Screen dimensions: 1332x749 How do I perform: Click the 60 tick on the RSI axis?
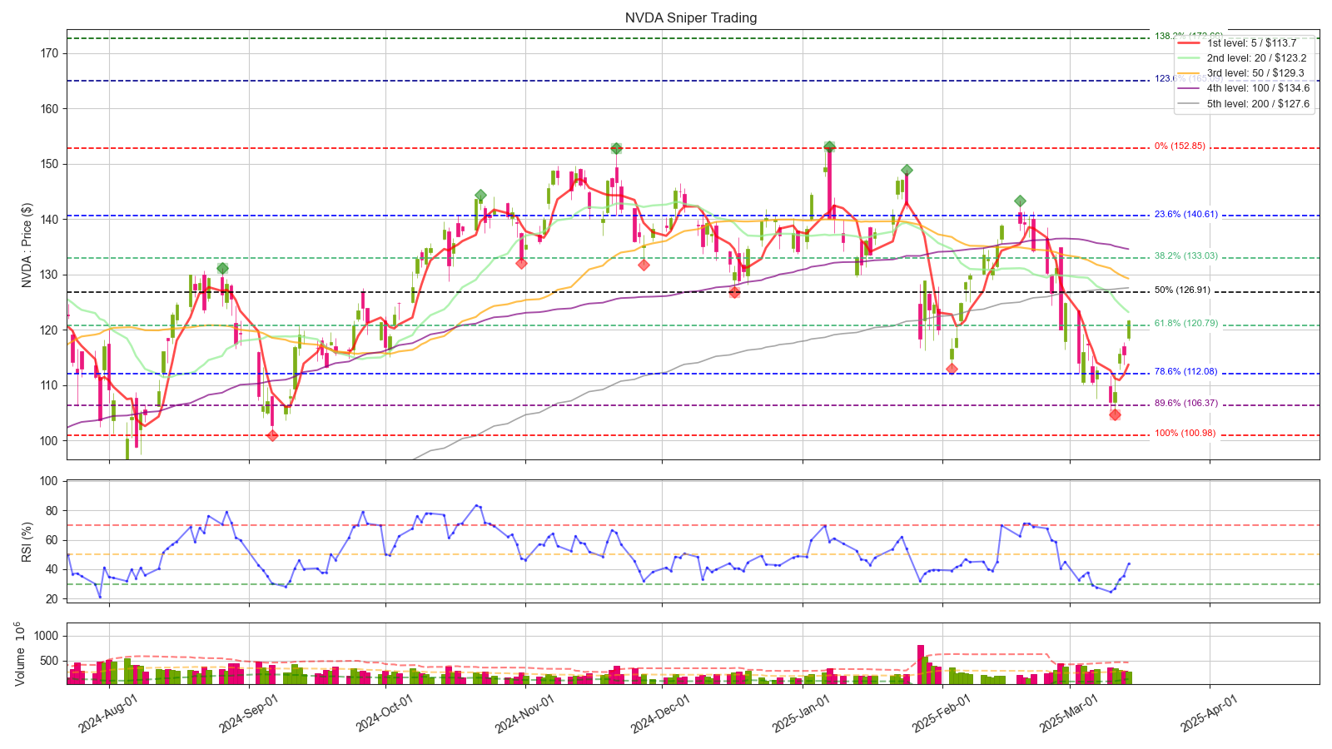(52, 540)
